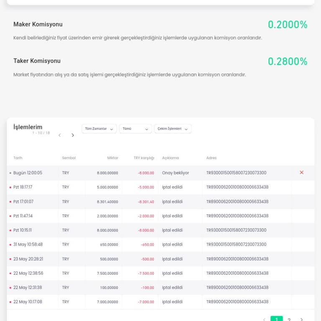The height and width of the screenshot is (321, 321).
Task: Click the -500,00 TRY amount
Action: click(x=148, y=259)
